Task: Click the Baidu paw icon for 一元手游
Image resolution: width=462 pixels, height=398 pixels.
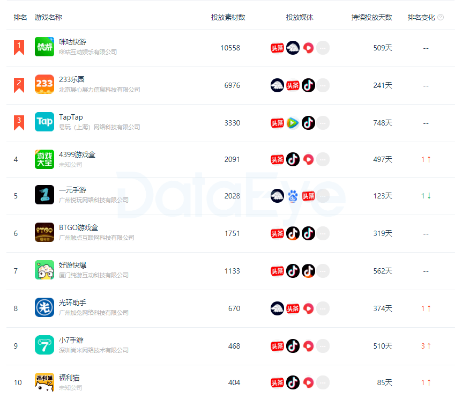Action: click(x=293, y=196)
